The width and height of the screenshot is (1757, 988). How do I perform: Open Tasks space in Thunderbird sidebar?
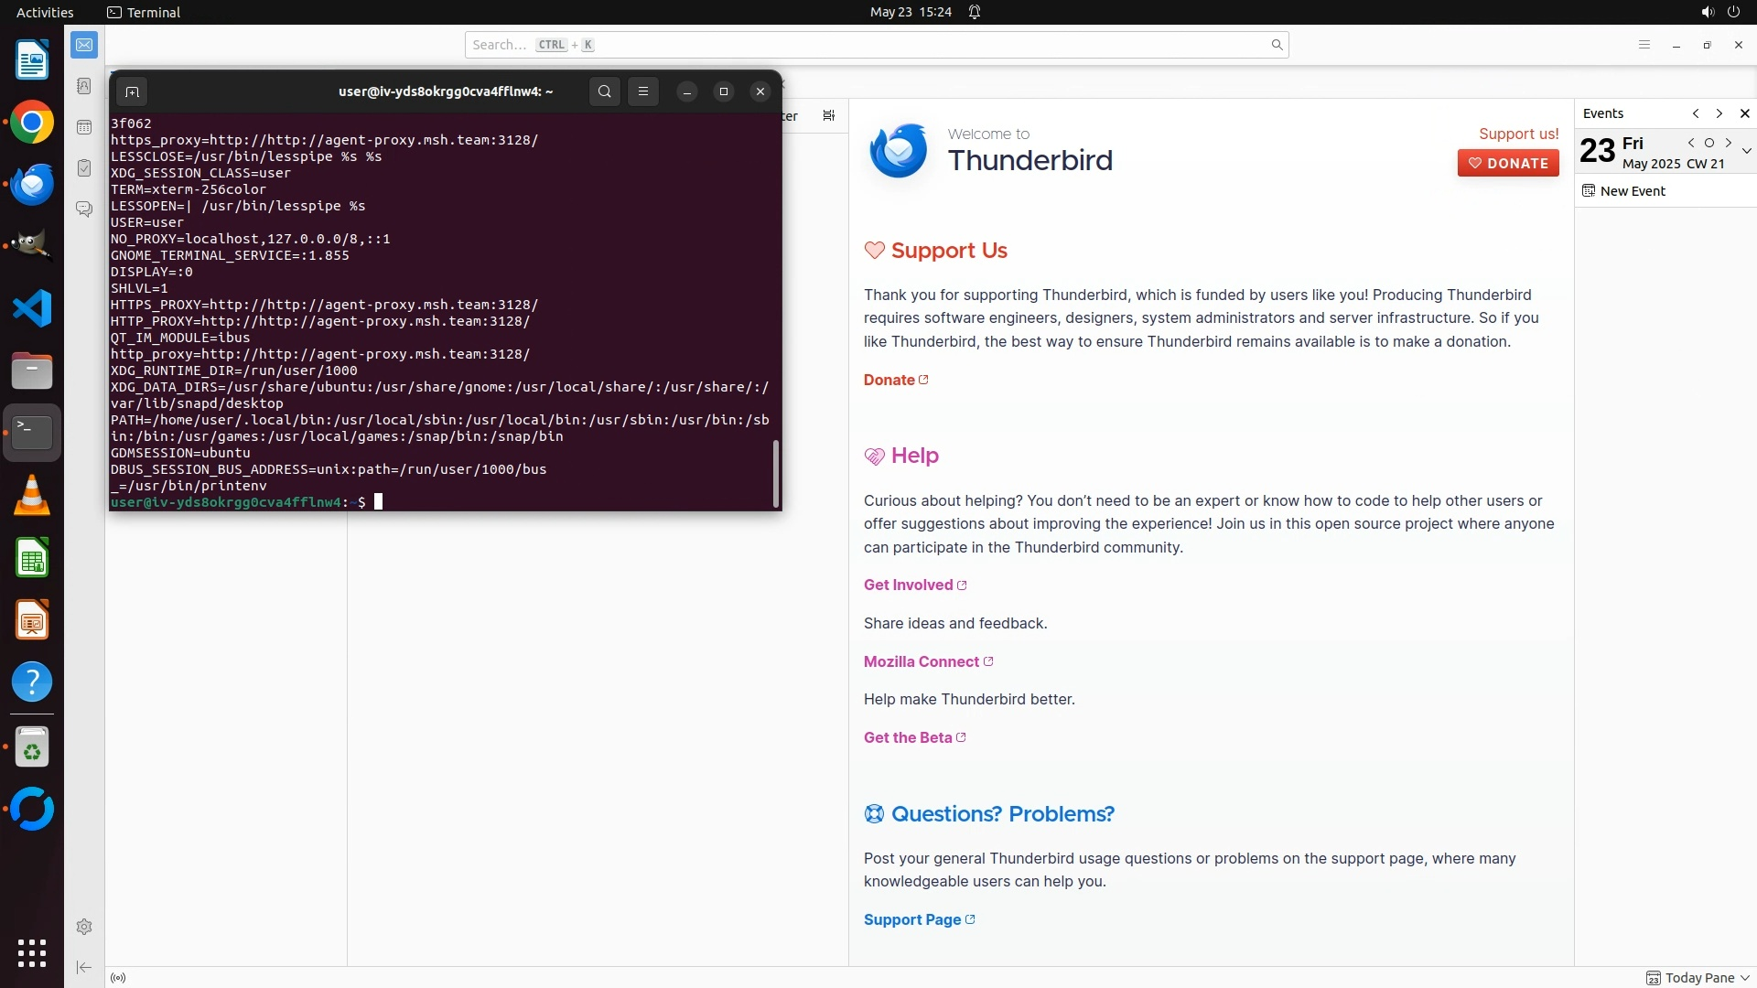point(84,168)
